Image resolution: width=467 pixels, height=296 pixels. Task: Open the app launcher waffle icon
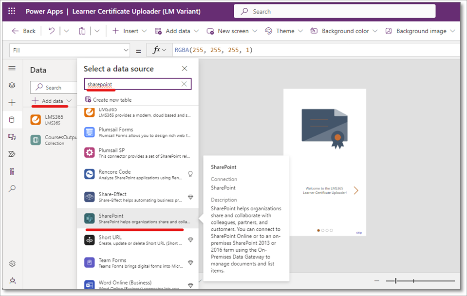coord(12,11)
